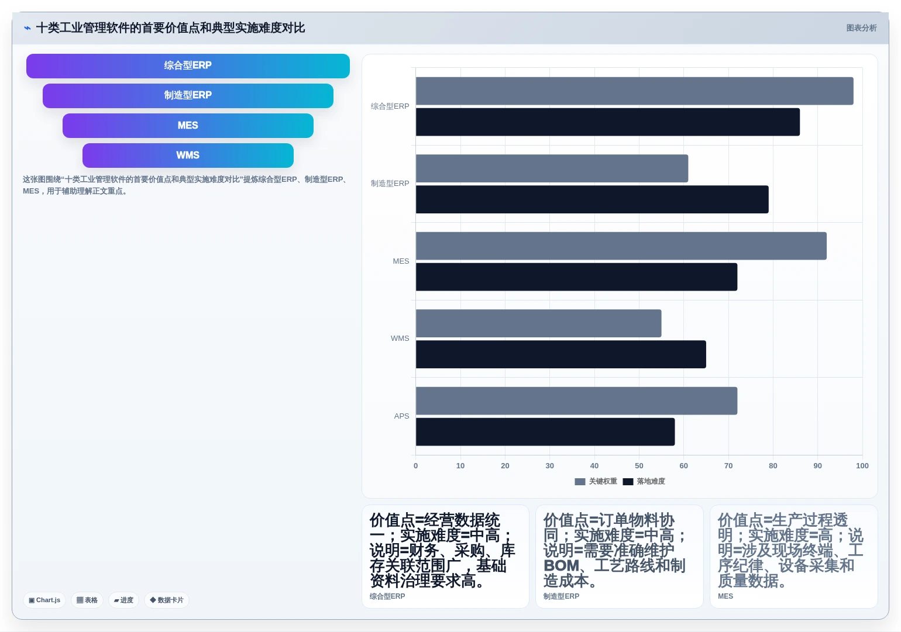901x632 pixels.
Task: Select the 综合型ERP funnel bar
Action: 188,65
